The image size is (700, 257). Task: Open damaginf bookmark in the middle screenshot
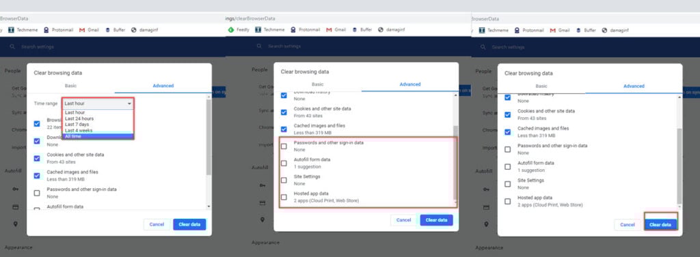tap(392, 30)
